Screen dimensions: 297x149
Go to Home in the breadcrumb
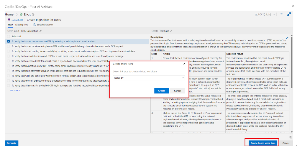coord(9,14)
